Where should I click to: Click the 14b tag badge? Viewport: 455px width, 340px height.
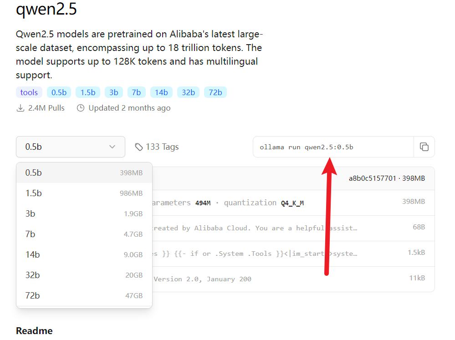[x=161, y=92]
